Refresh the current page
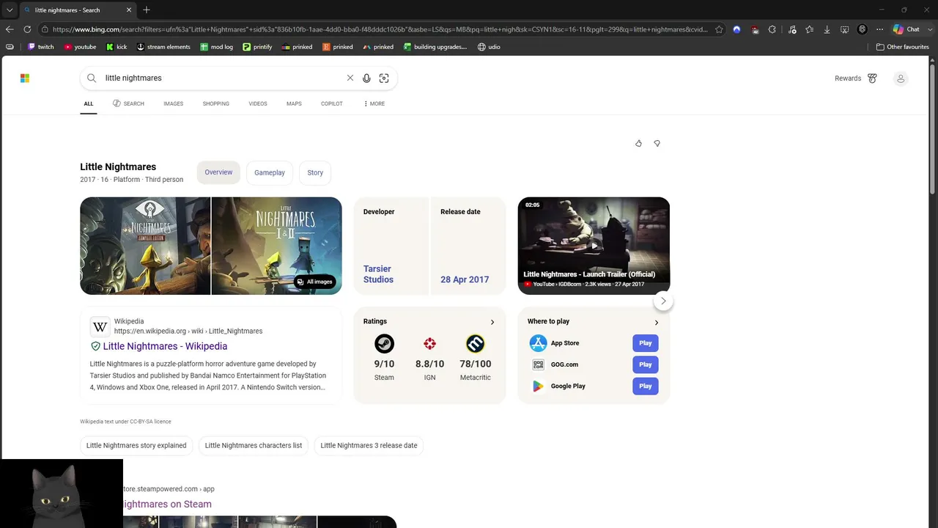This screenshot has width=938, height=528. [x=27, y=29]
